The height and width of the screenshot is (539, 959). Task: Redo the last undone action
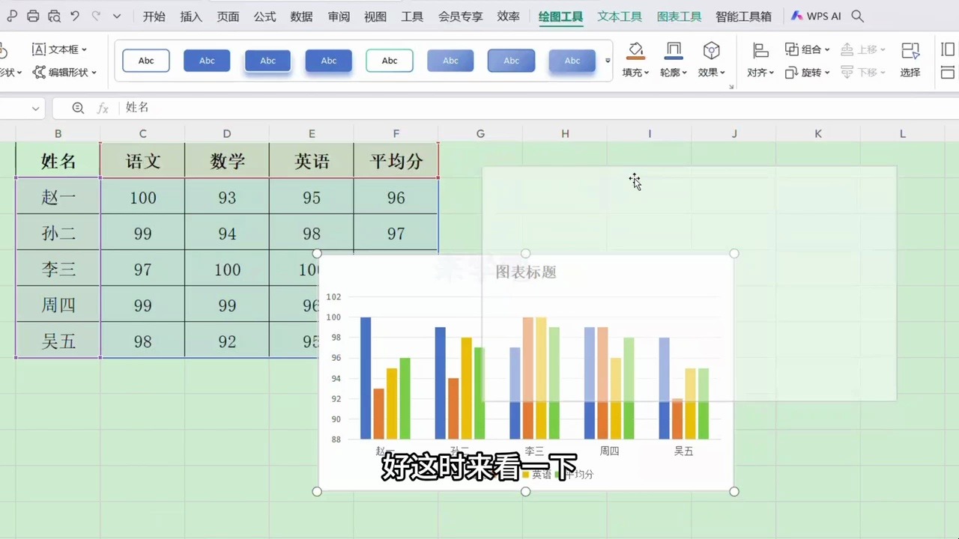(x=96, y=16)
